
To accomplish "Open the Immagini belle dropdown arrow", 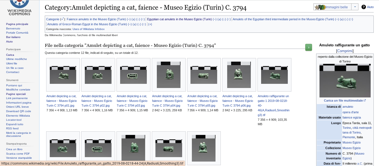I will pos(355,7).
